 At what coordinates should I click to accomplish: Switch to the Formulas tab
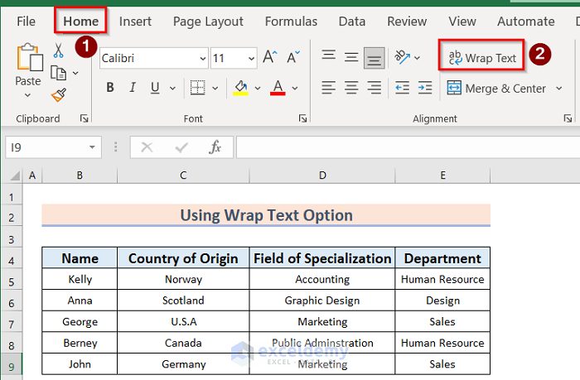coord(291,22)
